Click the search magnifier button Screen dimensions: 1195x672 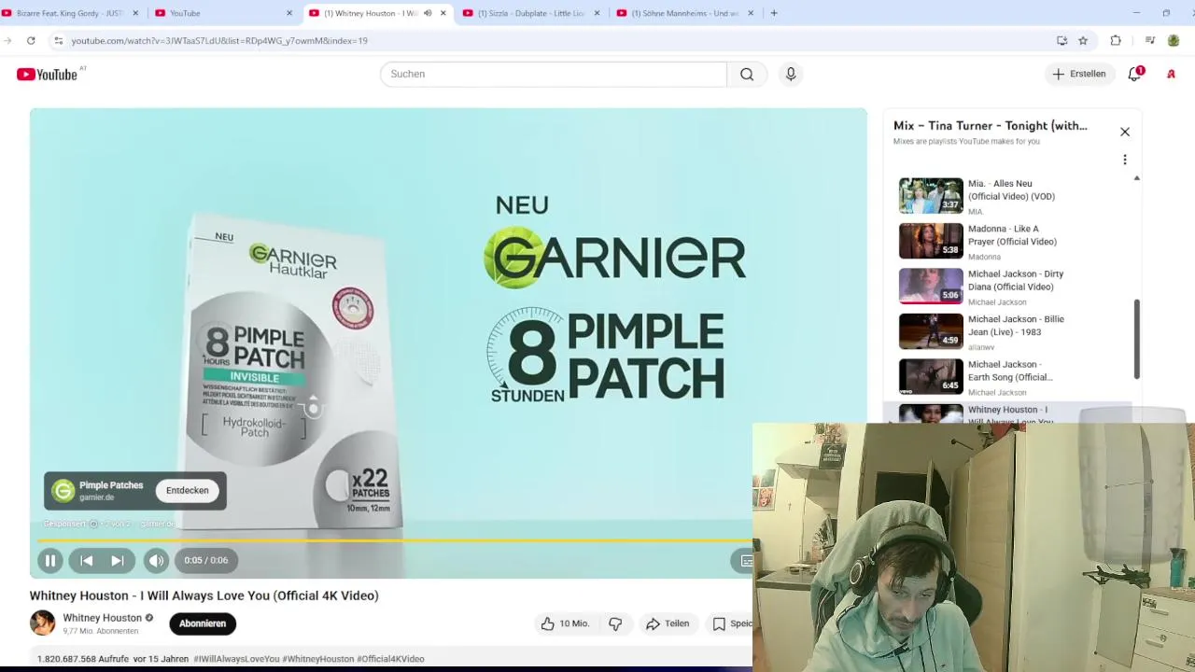[747, 74]
